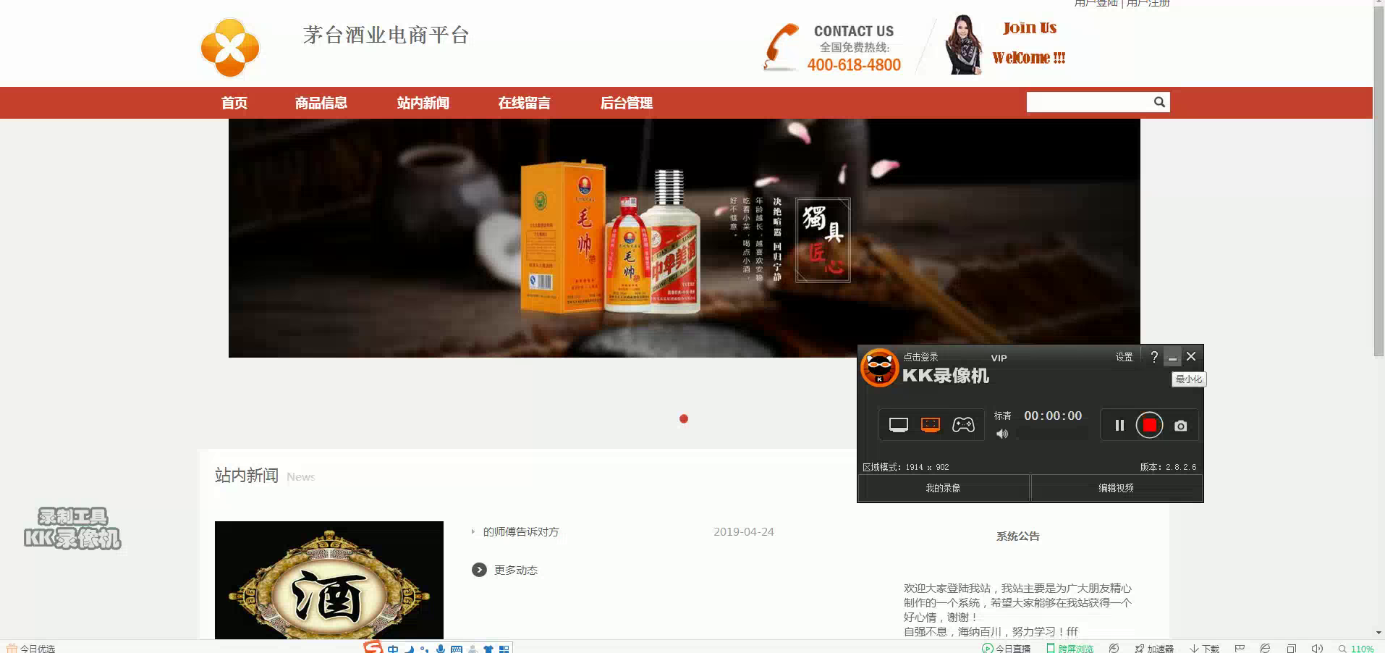Click the red stop recording button
Image resolution: width=1385 pixels, height=653 pixels.
[x=1149, y=425]
